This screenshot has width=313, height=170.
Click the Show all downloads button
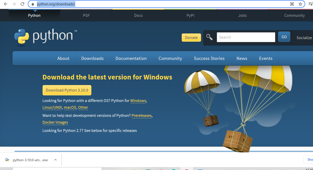pyautogui.click(x=309, y=159)
